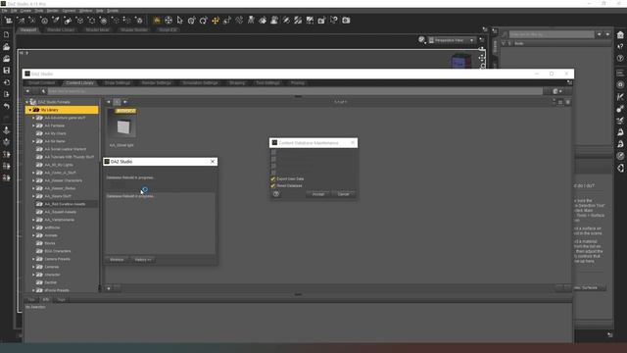Click the first create icon in top toolbar
The width and height of the screenshot is (627, 353).
9,20
